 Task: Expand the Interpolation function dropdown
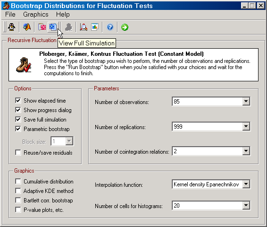pyautogui.click(x=246, y=184)
